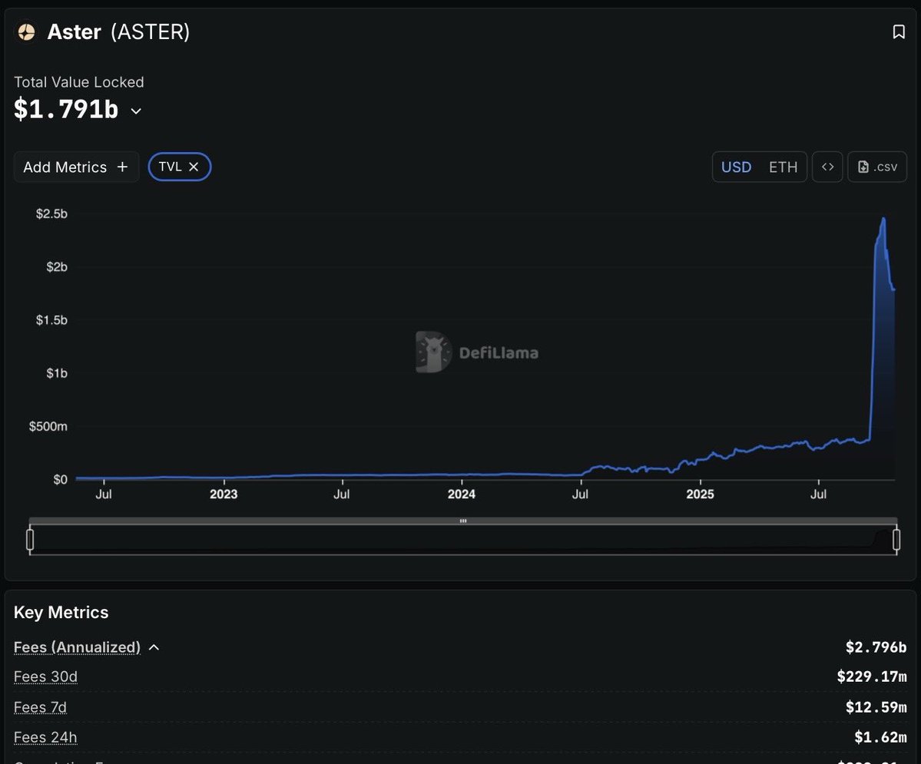921x764 pixels.
Task: Click the center grip of the range bar
Action: pyautogui.click(x=463, y=521)
